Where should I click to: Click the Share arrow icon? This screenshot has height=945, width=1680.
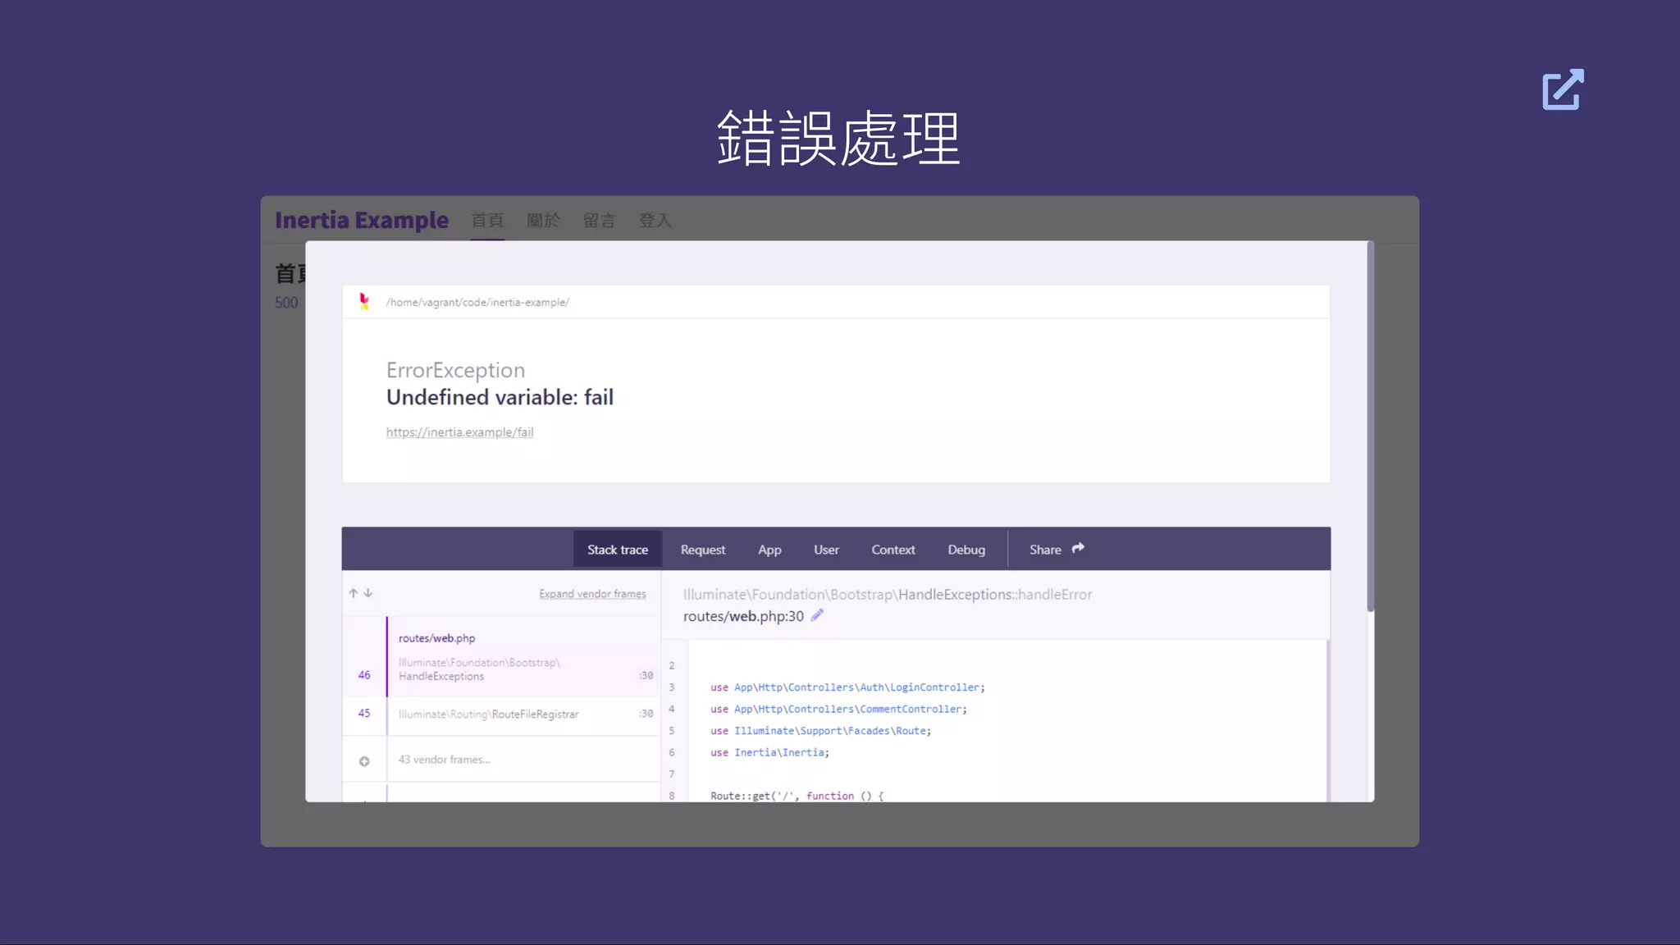[1078, 549]
